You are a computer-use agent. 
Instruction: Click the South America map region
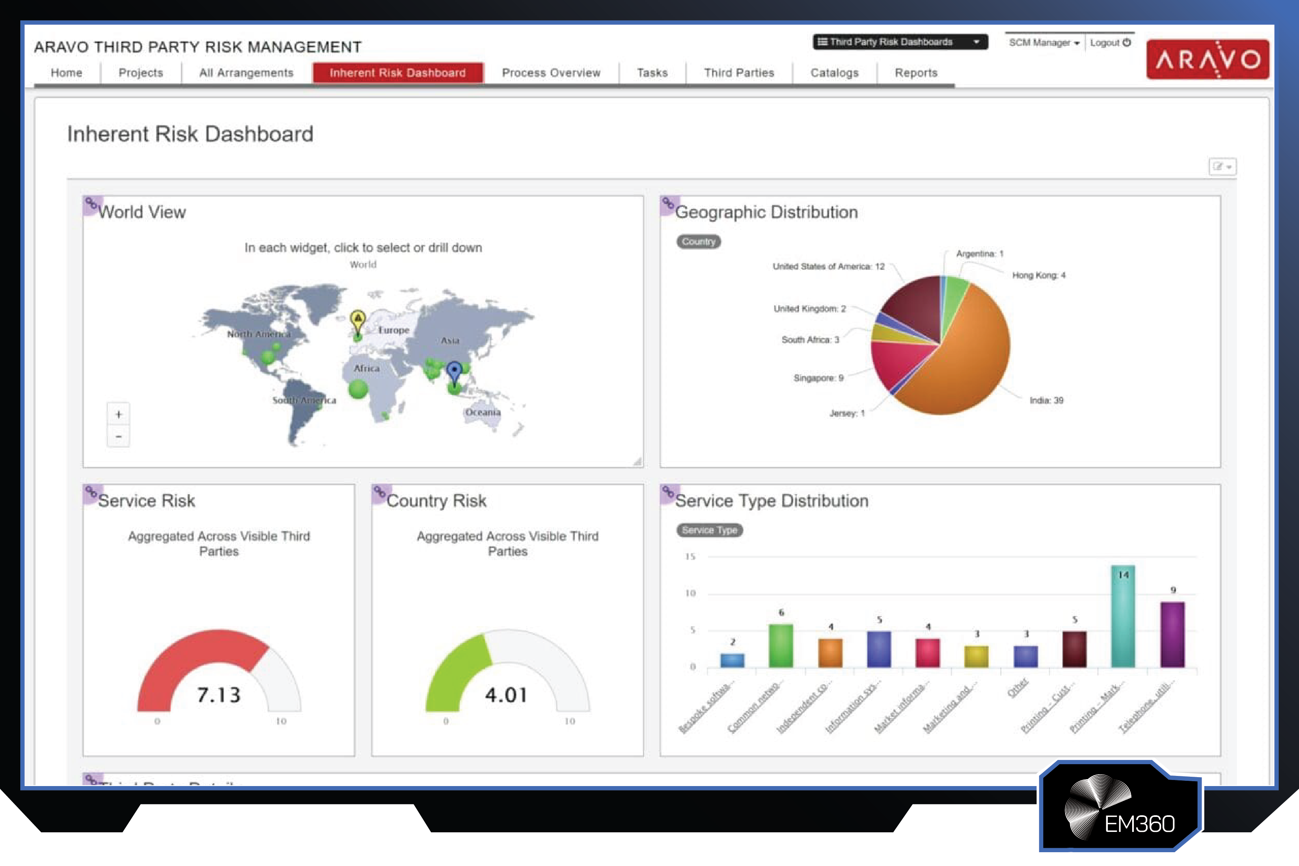point(304,401)
